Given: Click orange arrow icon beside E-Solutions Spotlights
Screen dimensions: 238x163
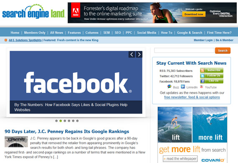Looking at the screenshot, I should (6, 40).
